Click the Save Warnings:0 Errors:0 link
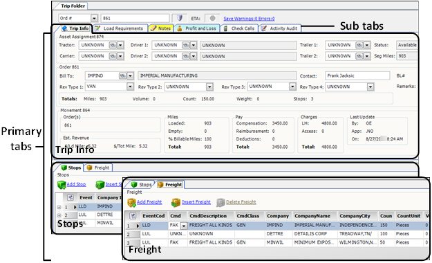Image resolution: width=432 pixels, height=263 pixels. [249, 19]
